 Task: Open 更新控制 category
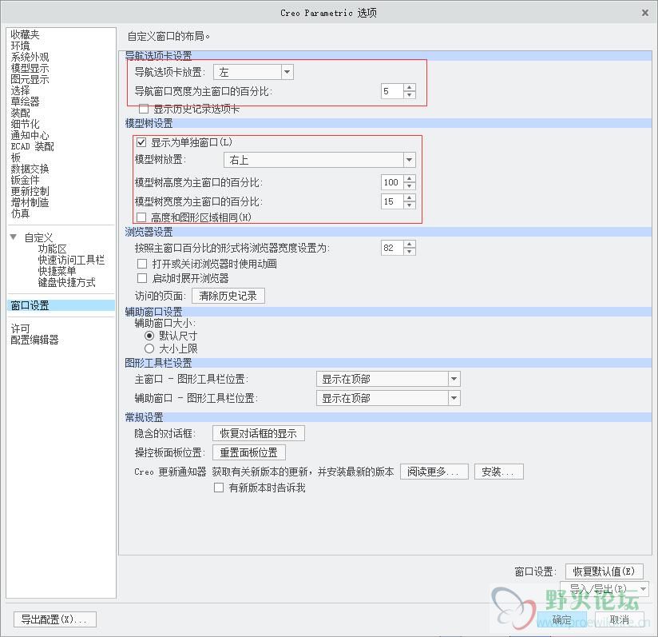point(30,191)
